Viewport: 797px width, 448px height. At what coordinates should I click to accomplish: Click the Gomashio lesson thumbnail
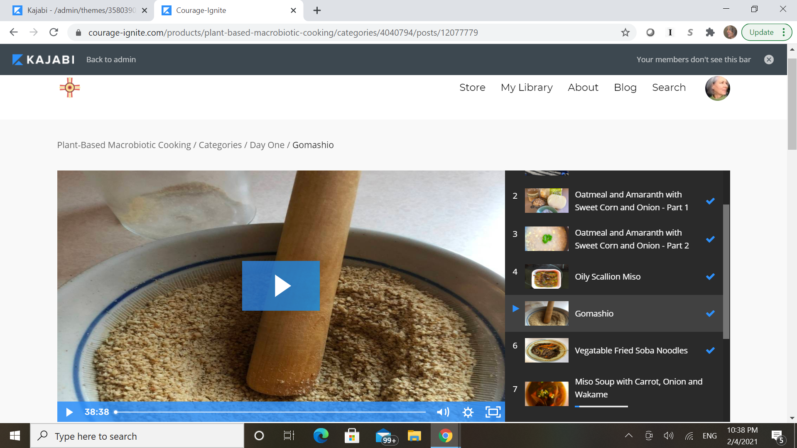point(547,314)
